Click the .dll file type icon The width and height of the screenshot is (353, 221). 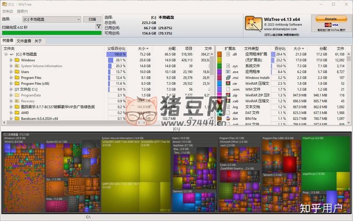(x=228, y=54)
